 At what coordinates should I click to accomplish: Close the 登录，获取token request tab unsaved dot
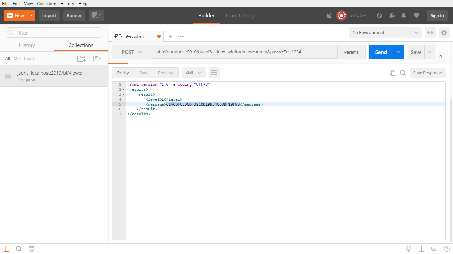(x=159, y=36)
